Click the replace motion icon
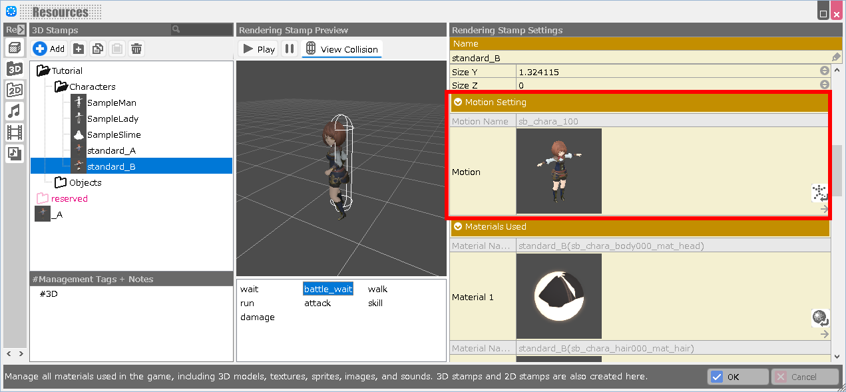846x392 pixels. 820,194
